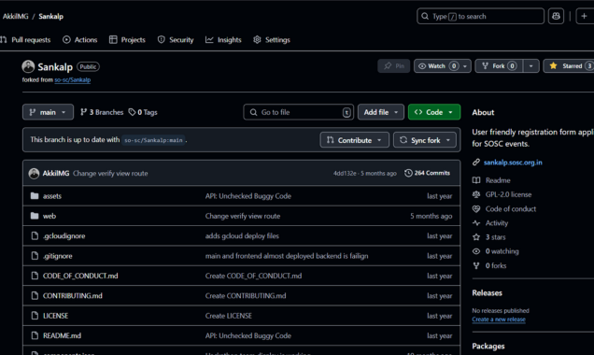
Task: Open the Pull requests tab
Action: click(25, 40)
